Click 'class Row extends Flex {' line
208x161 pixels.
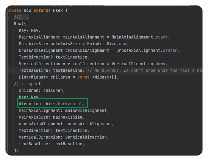coord(38,10)
